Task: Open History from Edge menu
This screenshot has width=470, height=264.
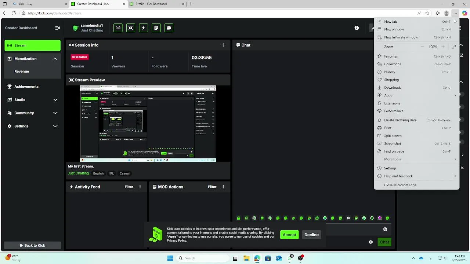Action: (x=416, y=72)
